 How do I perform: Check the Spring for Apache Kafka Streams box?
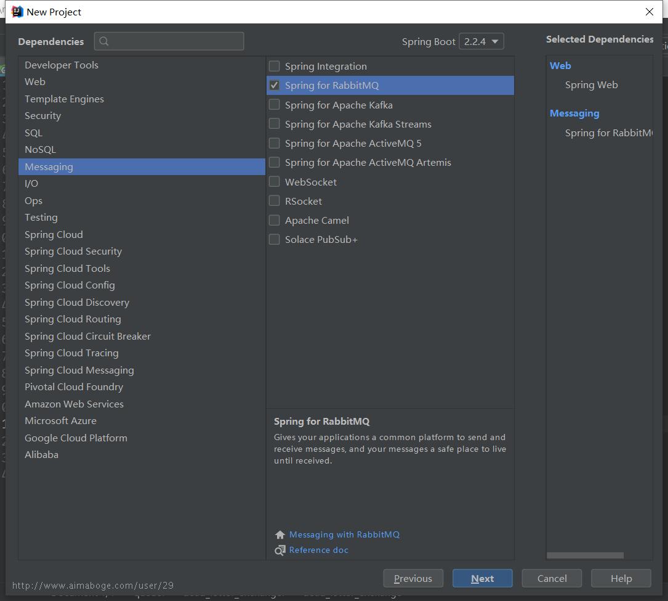coord(275,124)
